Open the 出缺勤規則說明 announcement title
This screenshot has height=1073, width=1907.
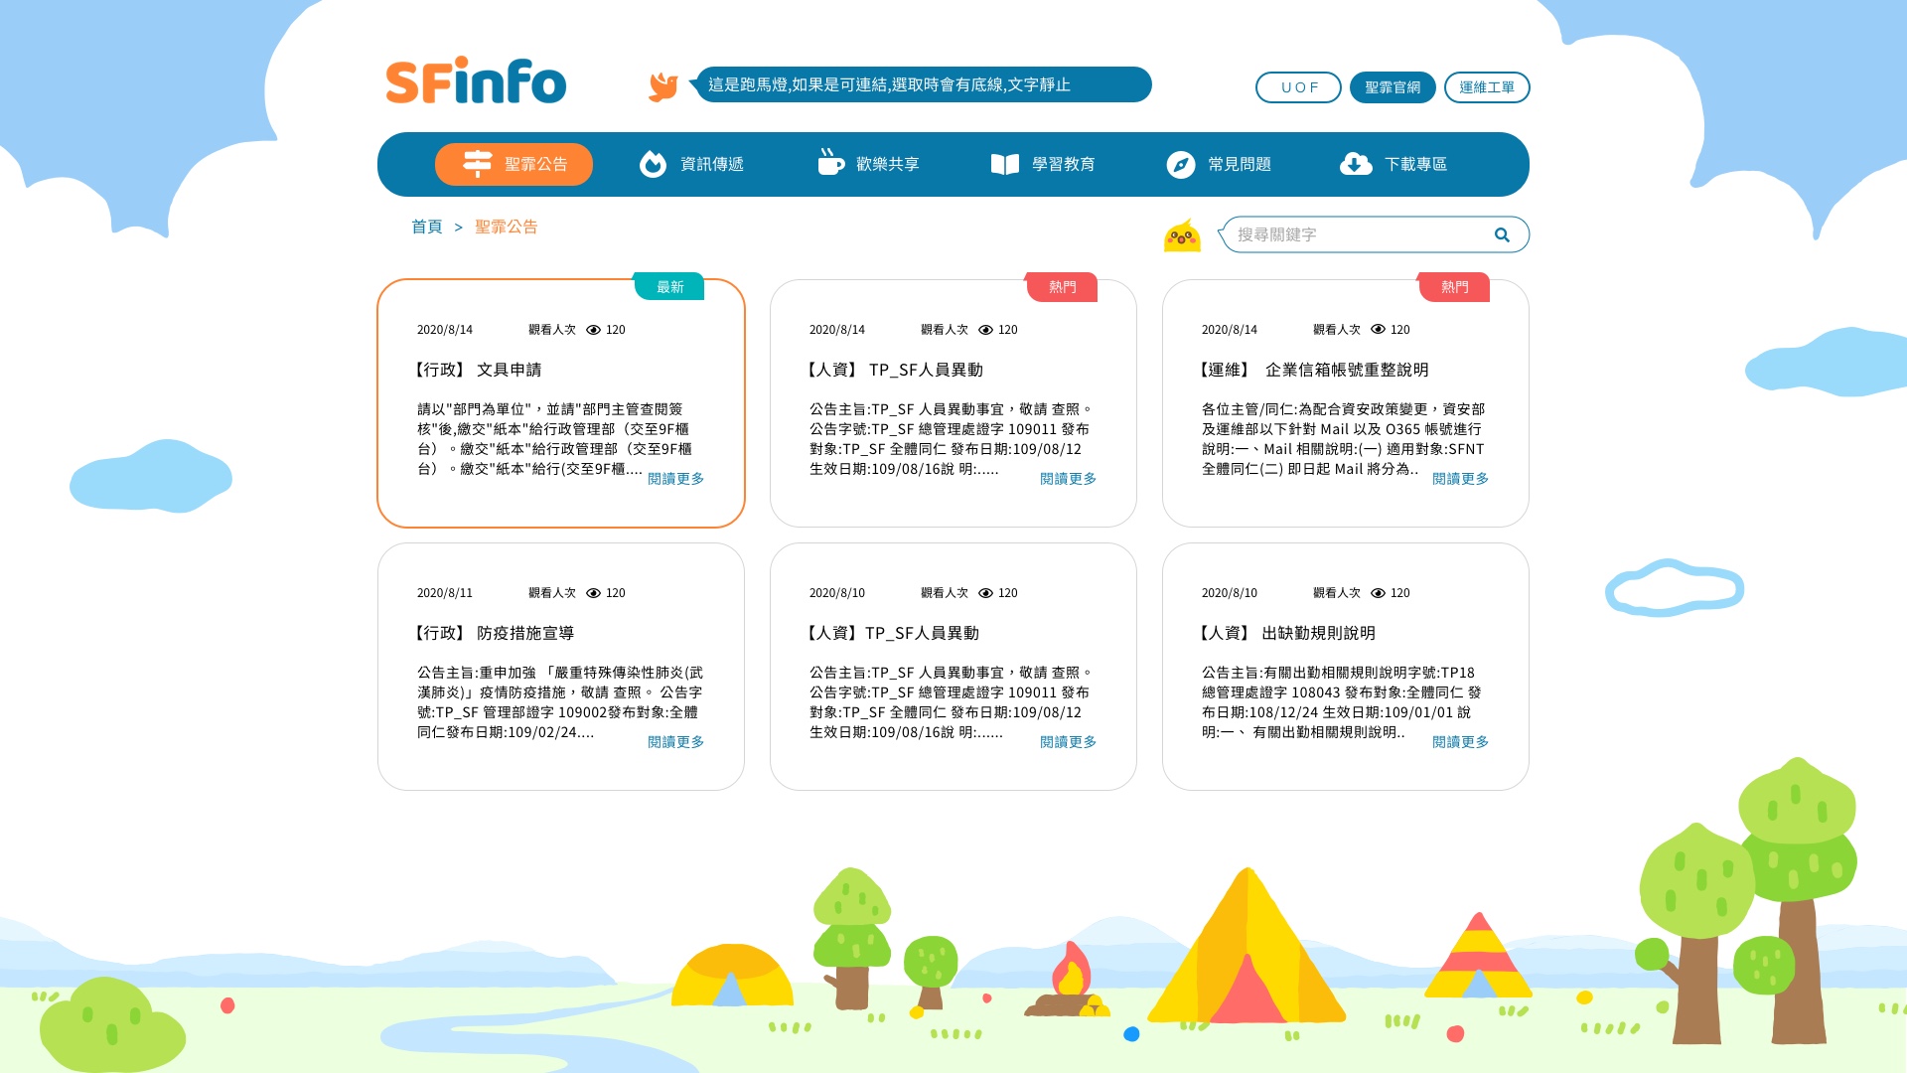click(x=1317, y=633)
